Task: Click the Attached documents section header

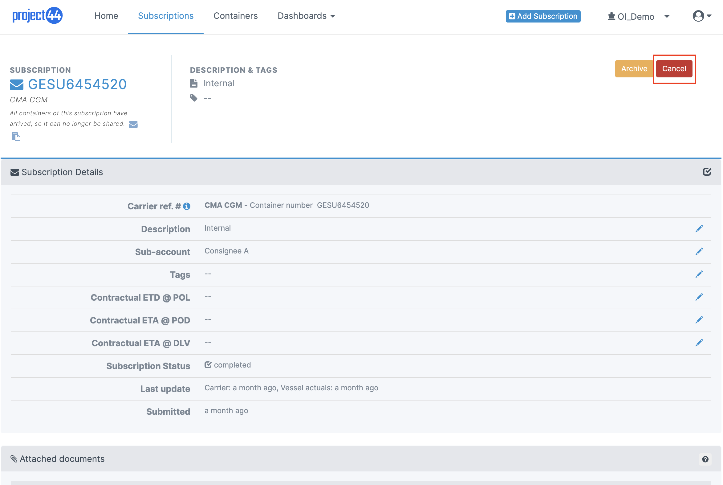Action: [x=361, y=459]
